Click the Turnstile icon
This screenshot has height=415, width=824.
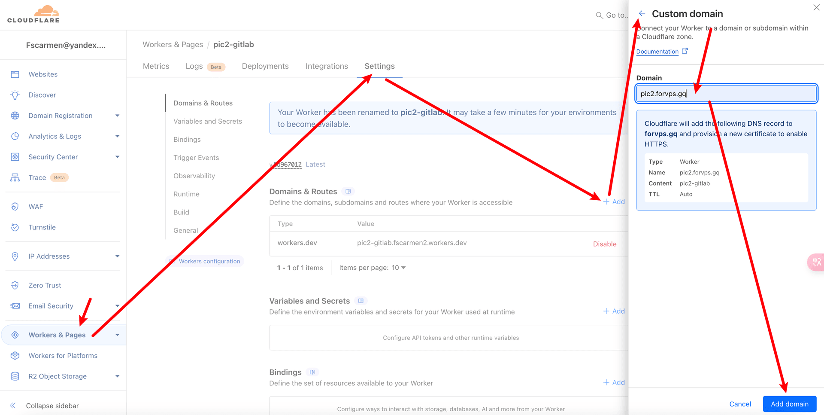click(x=15, y=227)
